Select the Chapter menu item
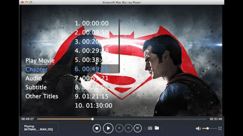This screenshot has height=136, width=243. click(x=36, y=69)
